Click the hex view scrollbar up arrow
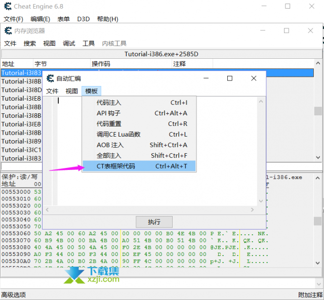The height and width of the screenshot is (300, 324). coord(318,178)
